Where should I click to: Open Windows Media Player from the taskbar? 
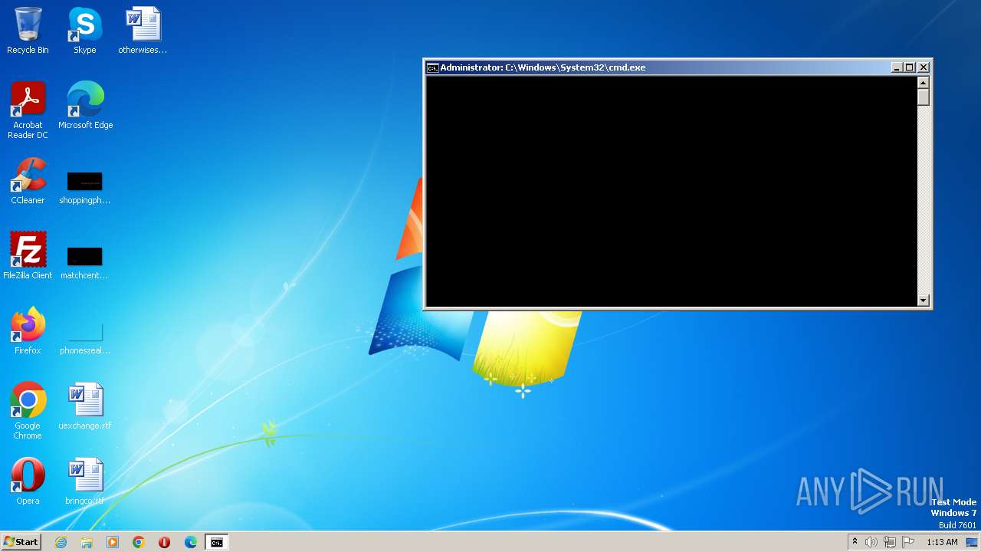pos(113,542)
